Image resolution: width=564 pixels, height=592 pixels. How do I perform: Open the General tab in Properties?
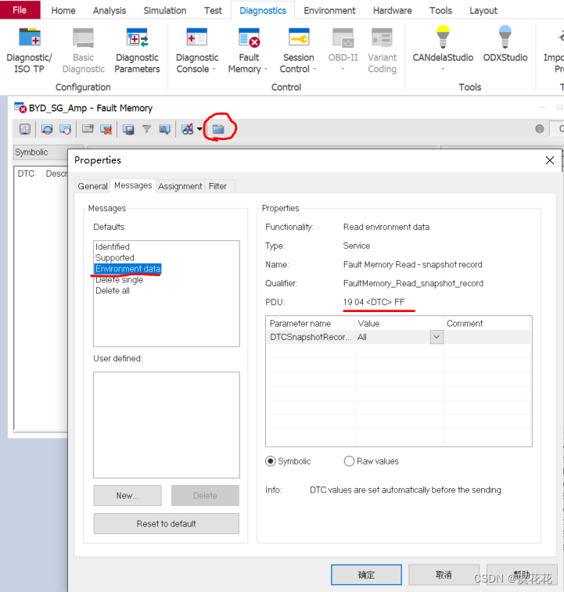click(92, 186)
